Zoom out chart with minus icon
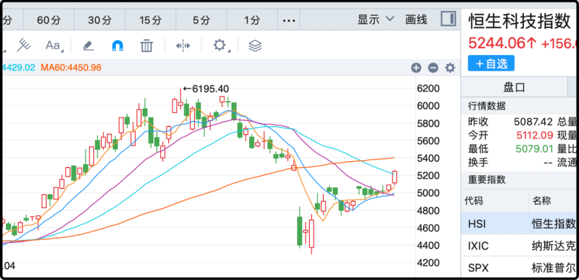Image resolution: width=579 pixels, height=280 pixels. 433,67
